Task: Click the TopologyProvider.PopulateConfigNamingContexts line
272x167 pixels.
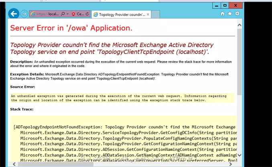Action: (x=128, y=138)
